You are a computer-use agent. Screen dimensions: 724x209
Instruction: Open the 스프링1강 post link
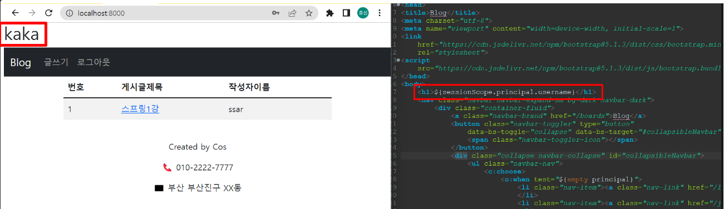pos(140,109)
